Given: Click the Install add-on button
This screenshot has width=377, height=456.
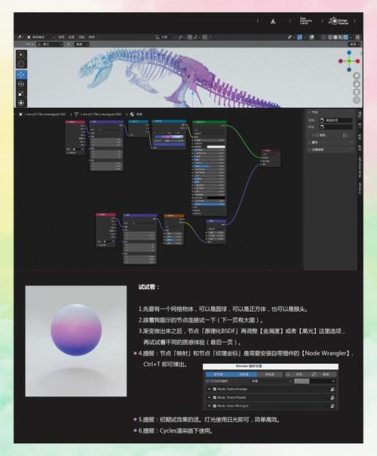Looking at the screenshot, I should click(297, 374).
